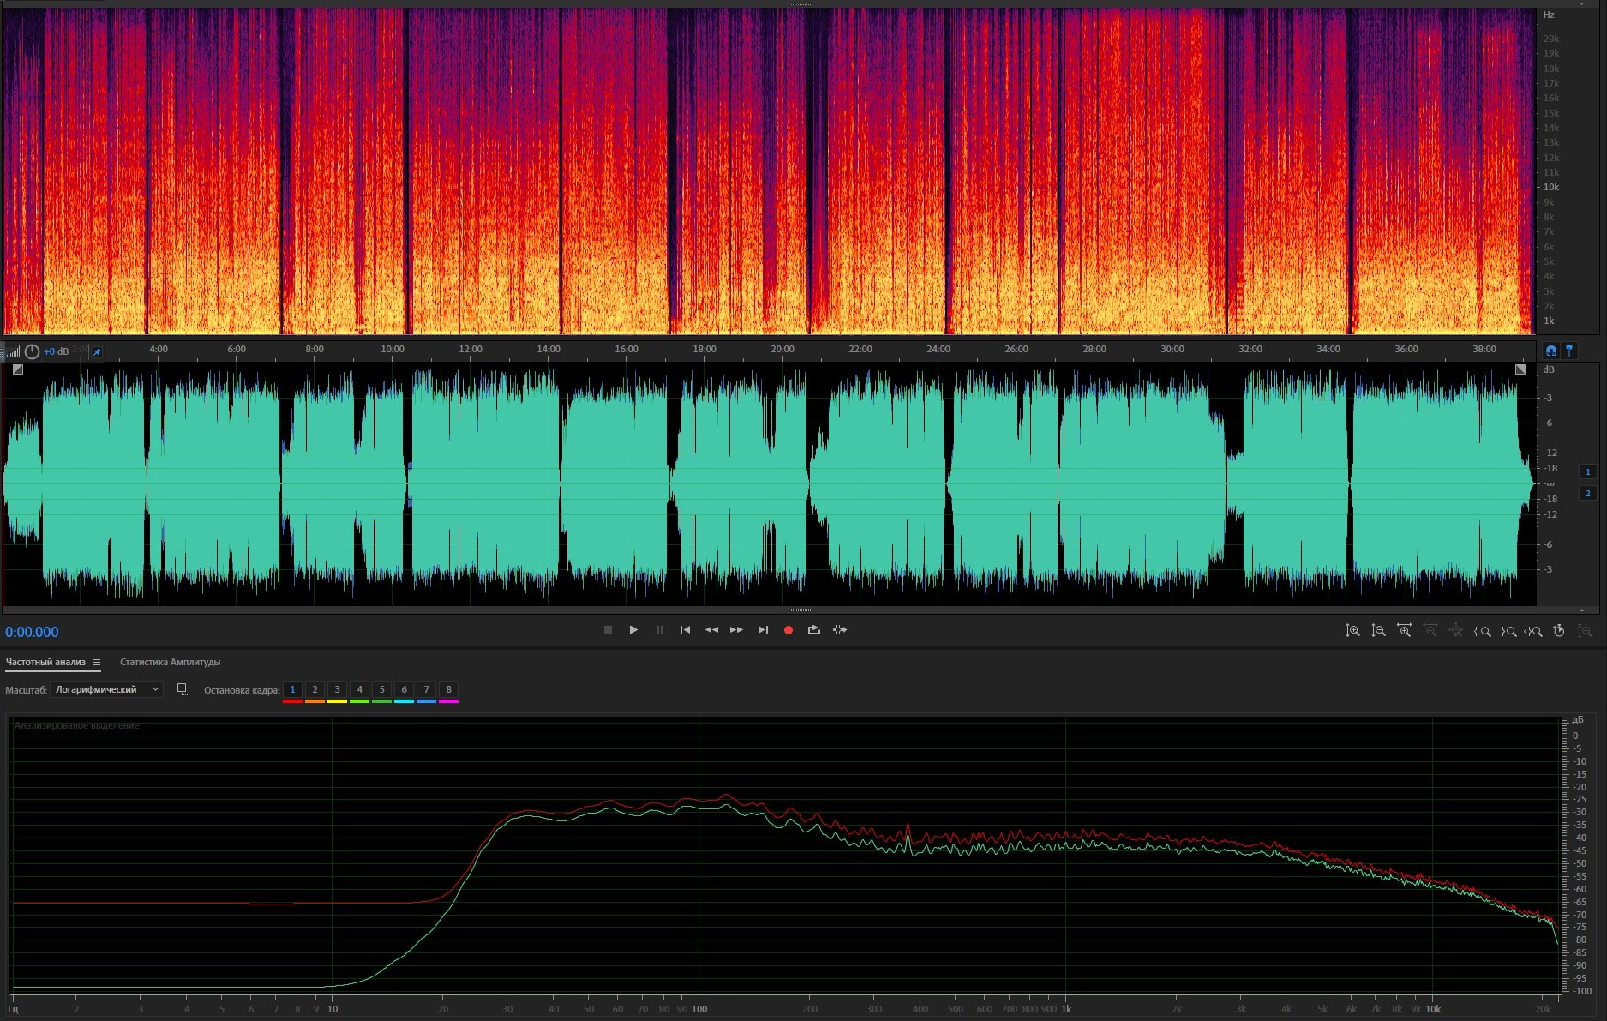Toggle snapping magnet icon

1550,351
